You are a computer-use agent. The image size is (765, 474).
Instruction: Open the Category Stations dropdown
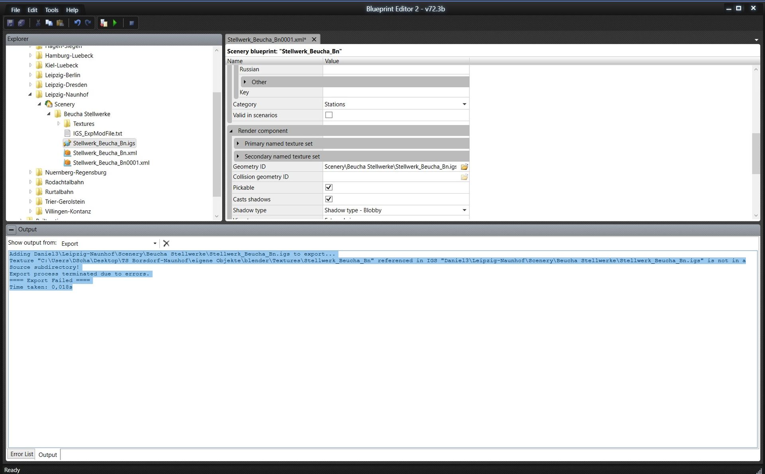(x=464, y=104)
